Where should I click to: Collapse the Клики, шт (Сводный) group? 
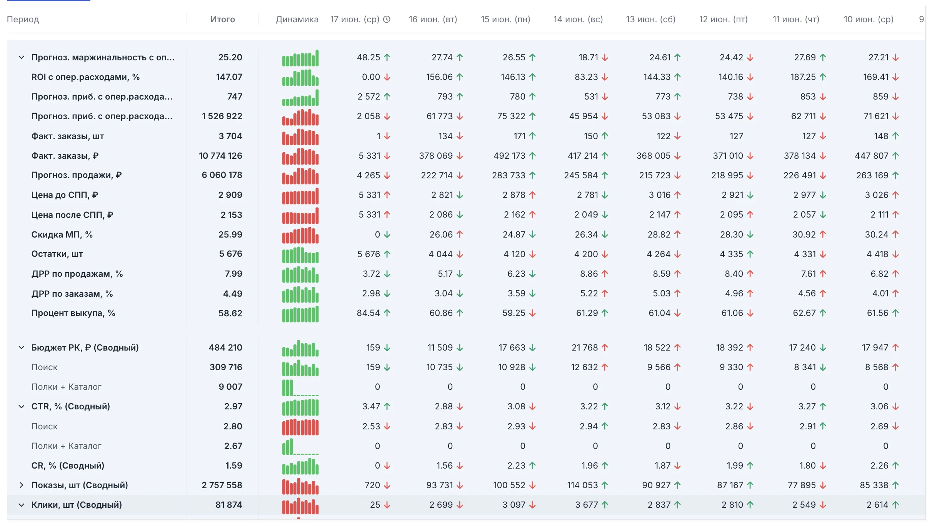(x=22, y=505)
